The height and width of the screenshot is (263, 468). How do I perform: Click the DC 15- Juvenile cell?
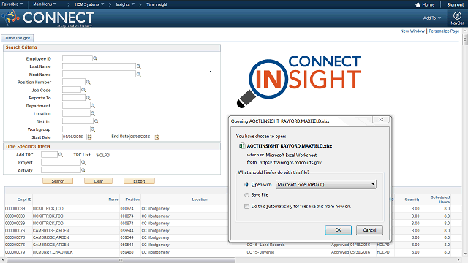(x=260, y=252)
